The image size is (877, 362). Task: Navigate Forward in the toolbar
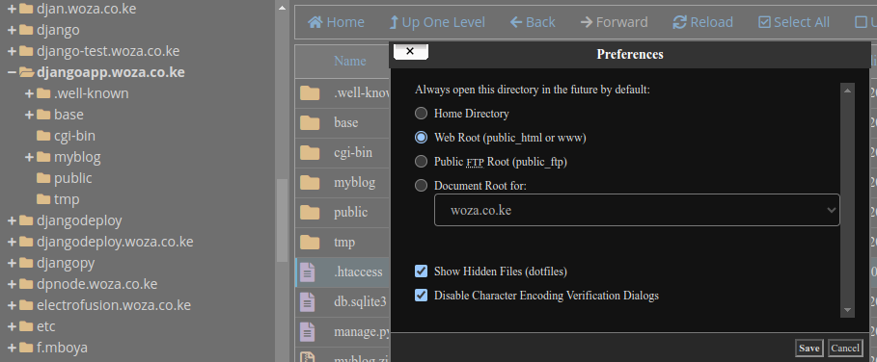[x=615, y=22]
